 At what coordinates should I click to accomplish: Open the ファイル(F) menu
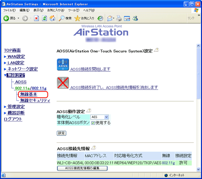point(9,10)
